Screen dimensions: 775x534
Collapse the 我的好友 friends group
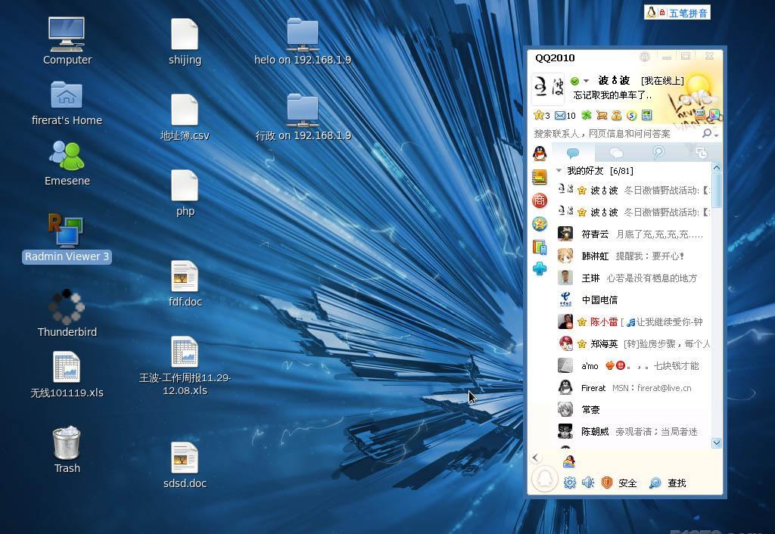pos(559,170)
